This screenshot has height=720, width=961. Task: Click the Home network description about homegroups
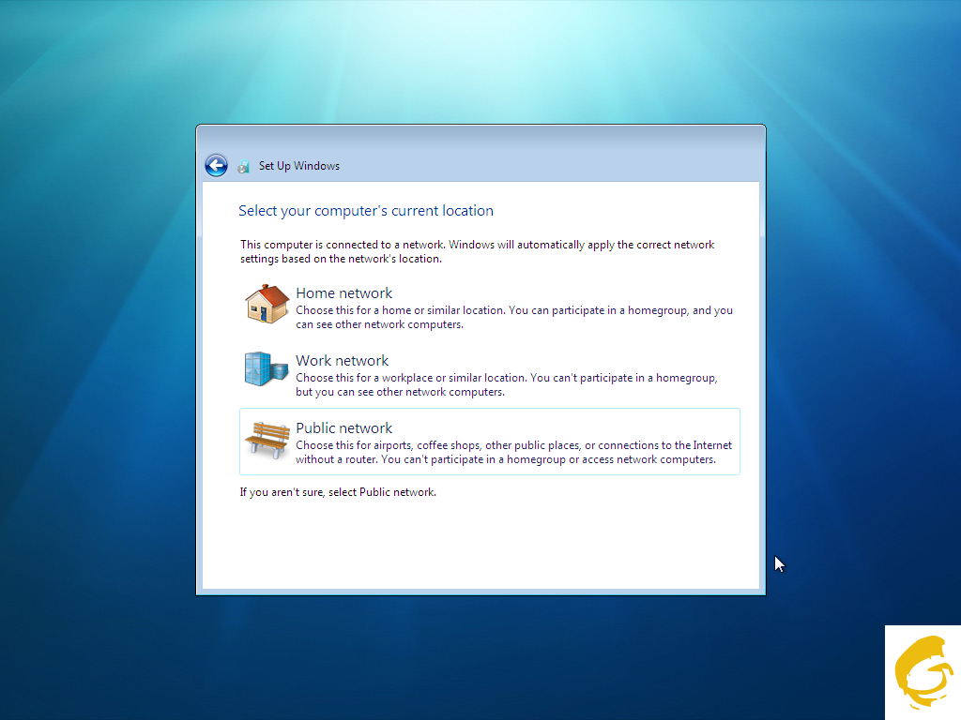[x=513, y=318]
